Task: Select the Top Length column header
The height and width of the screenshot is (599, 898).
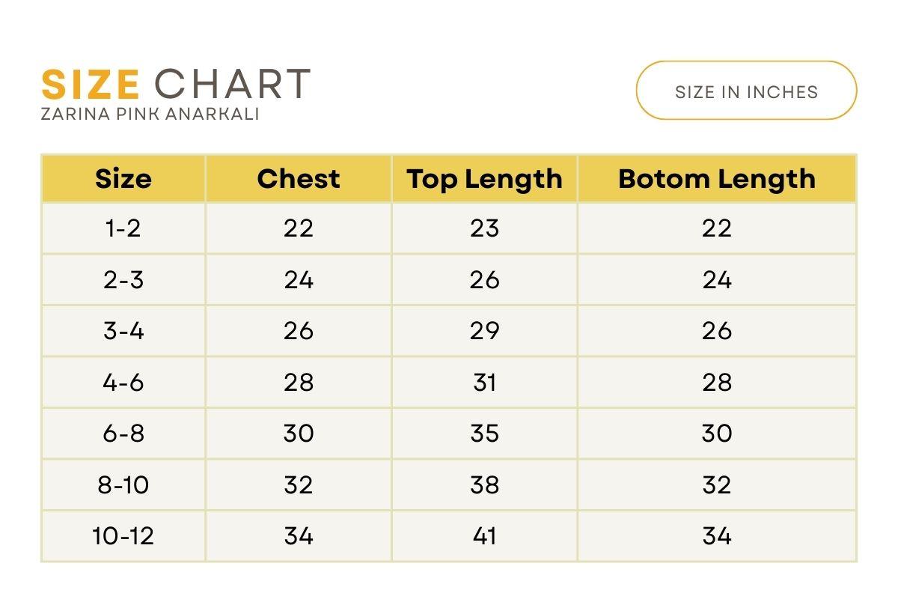Action: 484,179
